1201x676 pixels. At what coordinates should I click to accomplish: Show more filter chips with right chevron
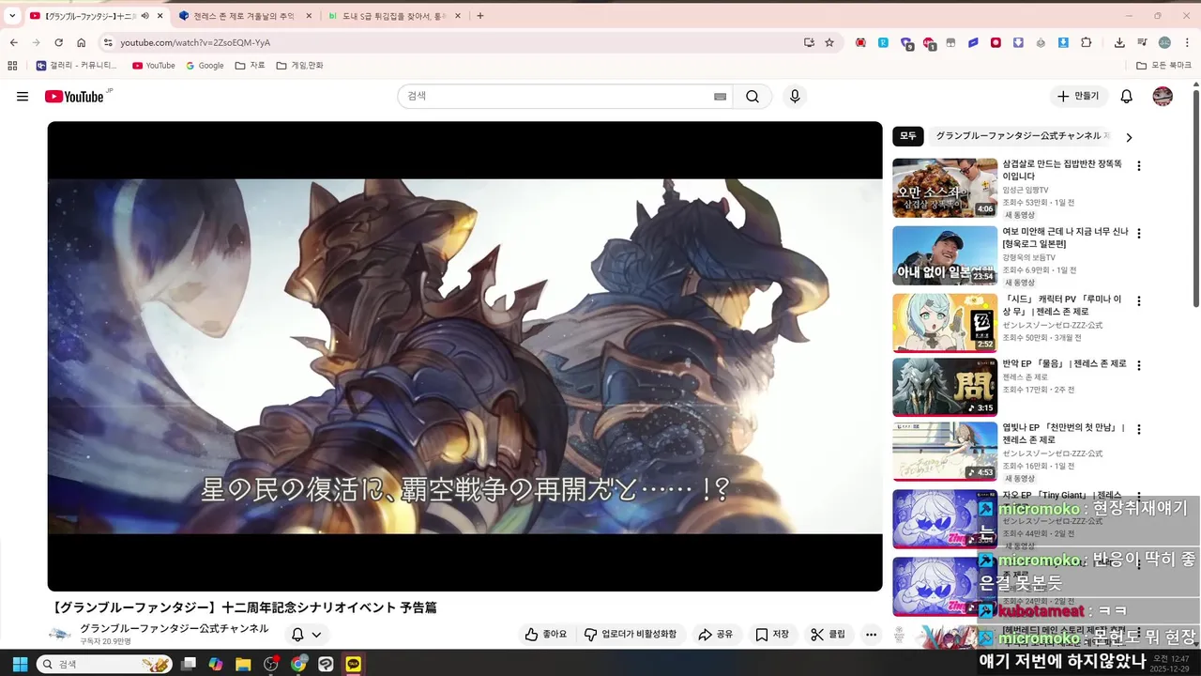(1129, 137)
